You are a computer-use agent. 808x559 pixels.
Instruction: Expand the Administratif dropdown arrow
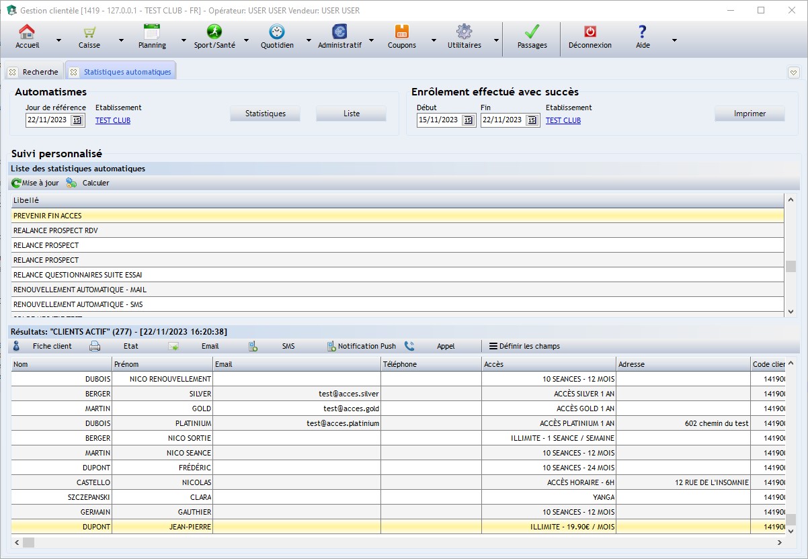click(371, 40)
